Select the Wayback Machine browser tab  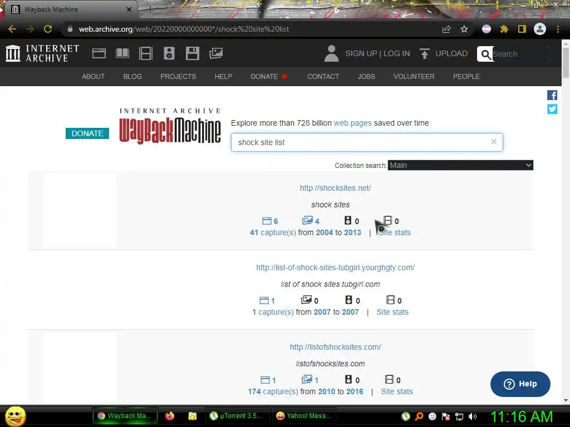point(71,9)
